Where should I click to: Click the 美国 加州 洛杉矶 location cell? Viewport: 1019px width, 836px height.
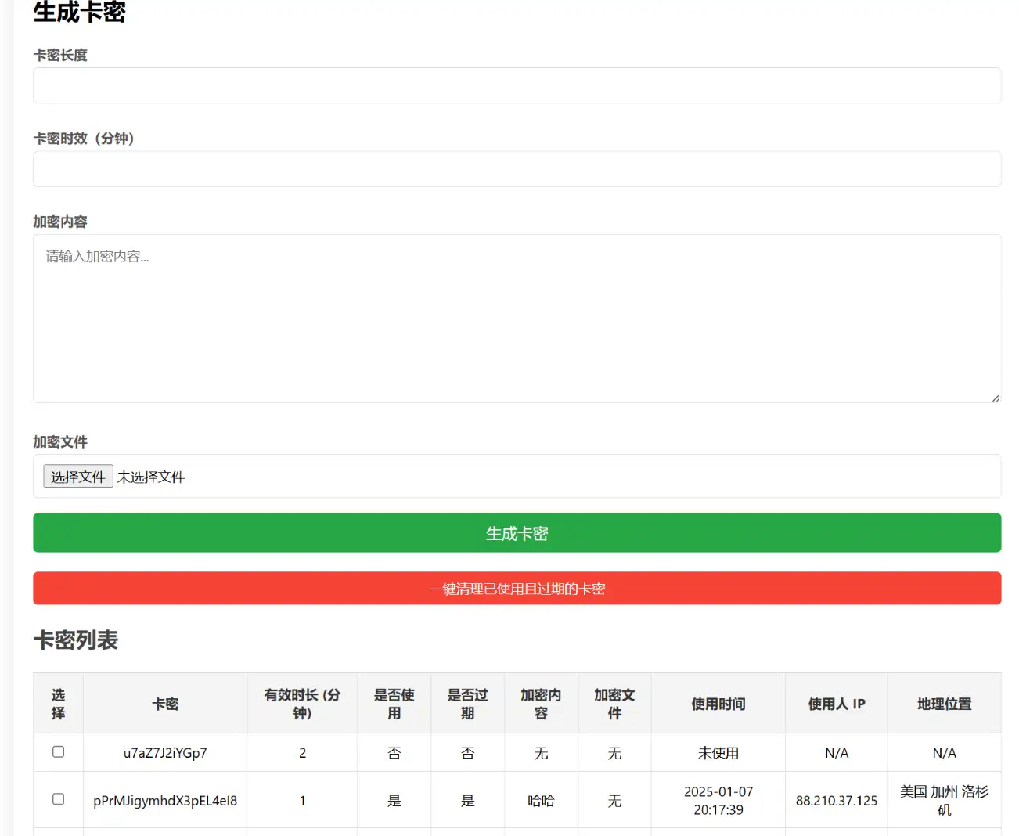944,800
